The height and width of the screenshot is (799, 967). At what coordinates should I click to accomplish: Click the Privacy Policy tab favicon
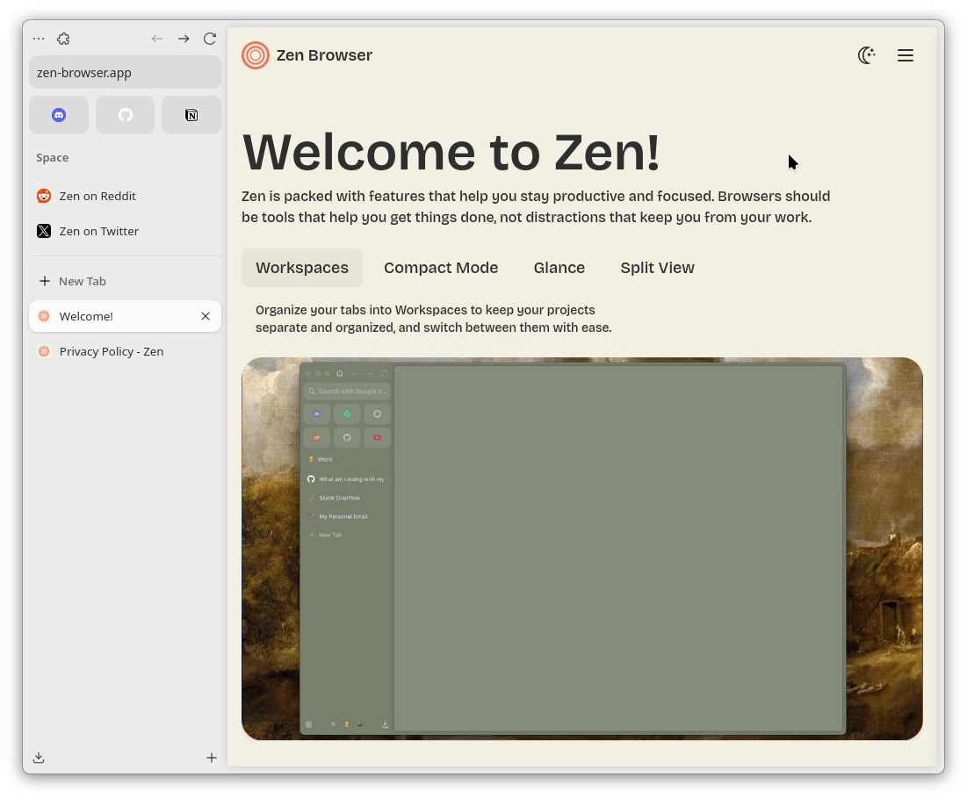44,351
